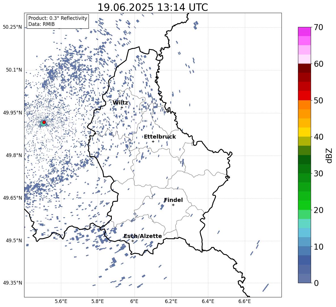Screen dimensions: 336x307
Task: Click the title 19.06.2025 13:14 UTC
Action: pyautogui.click(x=153, y=7)
